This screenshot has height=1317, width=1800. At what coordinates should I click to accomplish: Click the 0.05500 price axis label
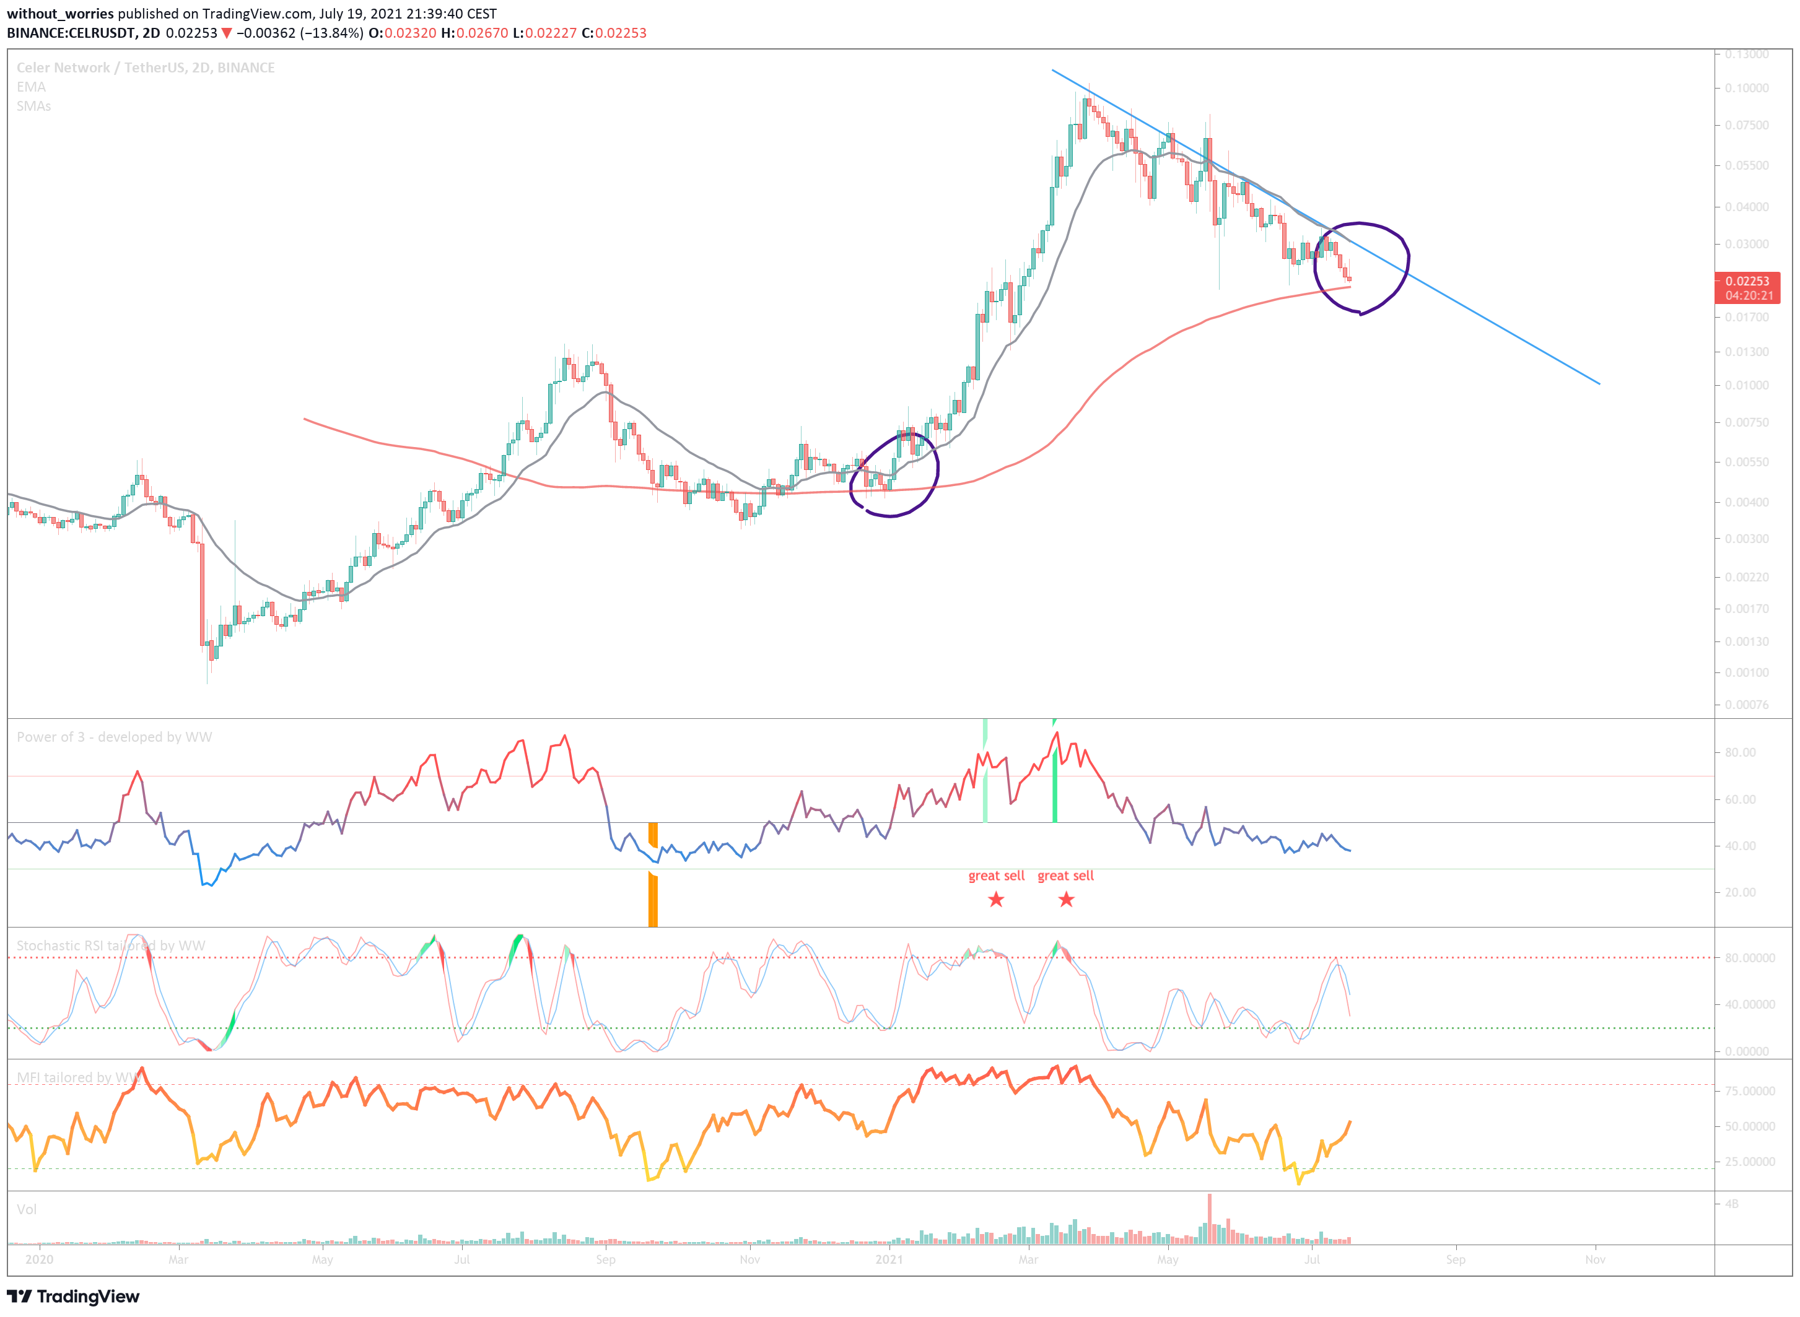1747,165
